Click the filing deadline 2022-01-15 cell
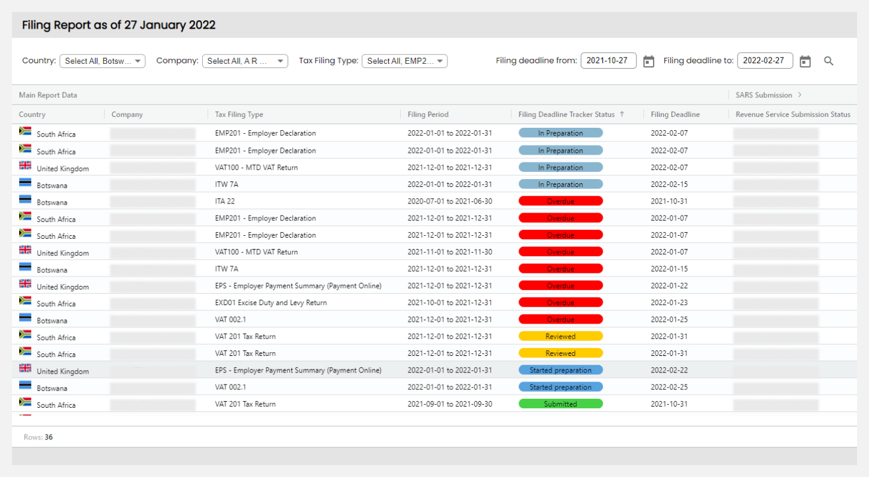The image size is (869, 477). click(x=669, y=269)
